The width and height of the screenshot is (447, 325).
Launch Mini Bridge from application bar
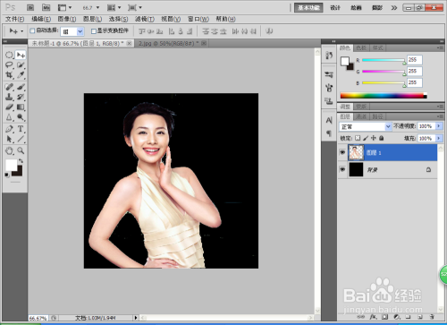point(46,7)
